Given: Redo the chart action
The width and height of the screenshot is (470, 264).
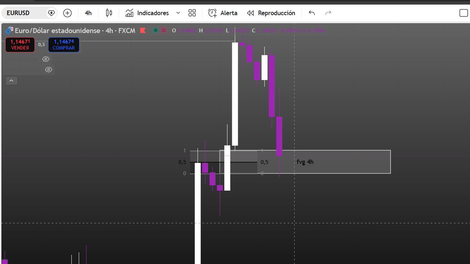Looking at the screenshot, I should click(x=328, y=13).
